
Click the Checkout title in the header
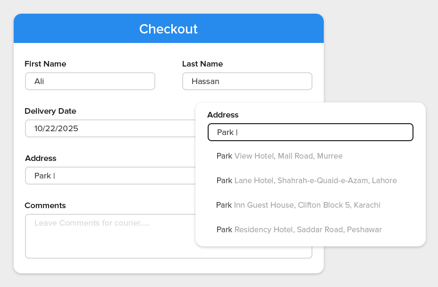pos(168,29)
